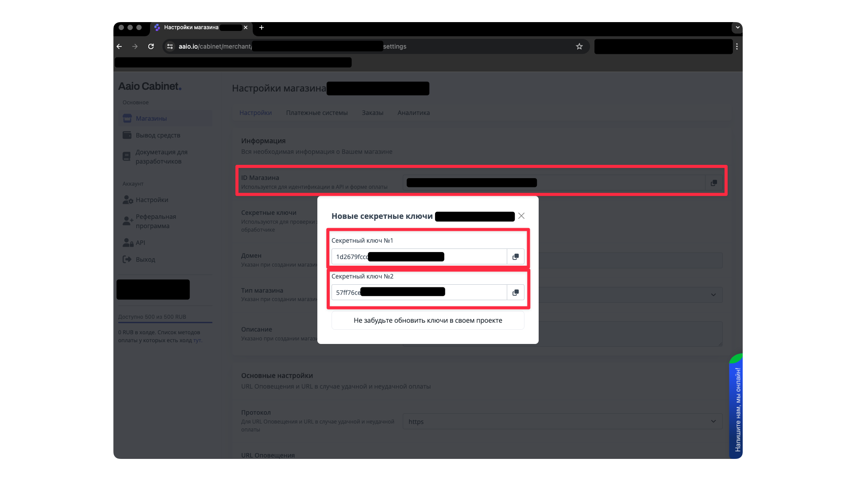This screenshot has width=856, height=481.
Task: Go back to previous page
Action: [x=120, y=46]
